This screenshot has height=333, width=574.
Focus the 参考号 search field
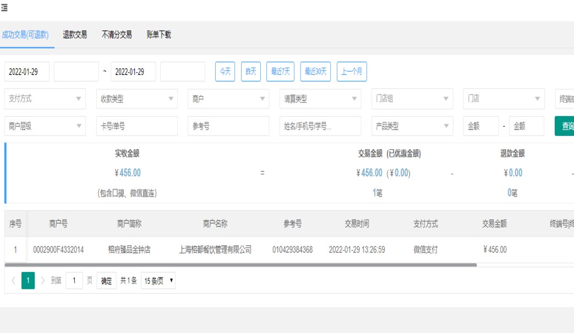point(228,126)
